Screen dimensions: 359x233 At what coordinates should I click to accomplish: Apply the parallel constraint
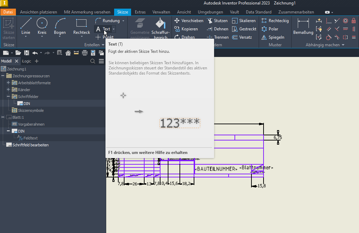tap(329, 29)
